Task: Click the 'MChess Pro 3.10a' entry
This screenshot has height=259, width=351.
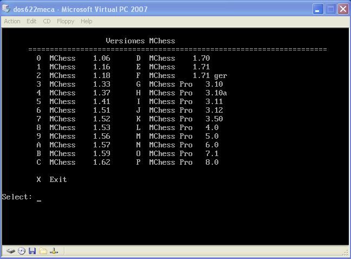Action: [181, 93]
